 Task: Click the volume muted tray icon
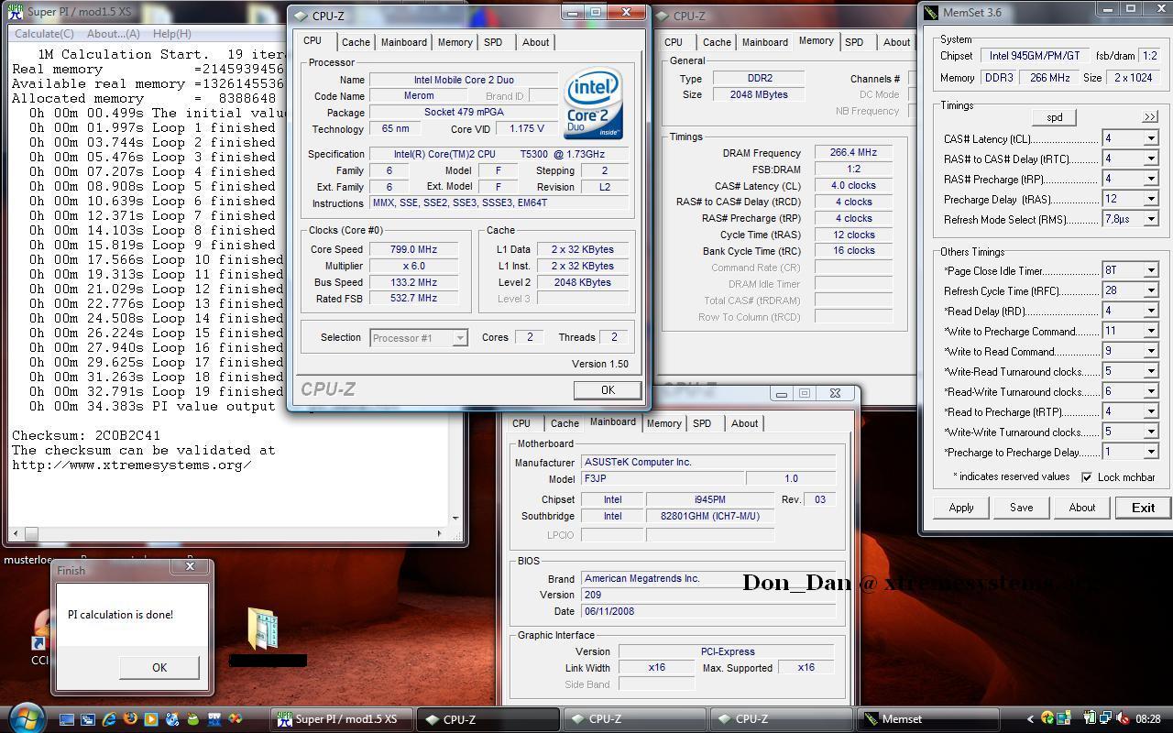tap(1123, 719)
